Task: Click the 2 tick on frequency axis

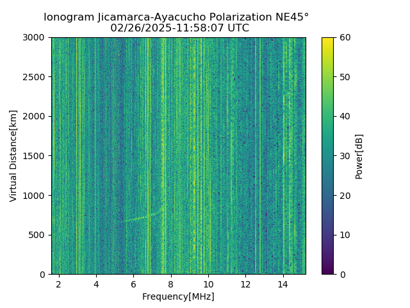Action: tap(59, 284)
